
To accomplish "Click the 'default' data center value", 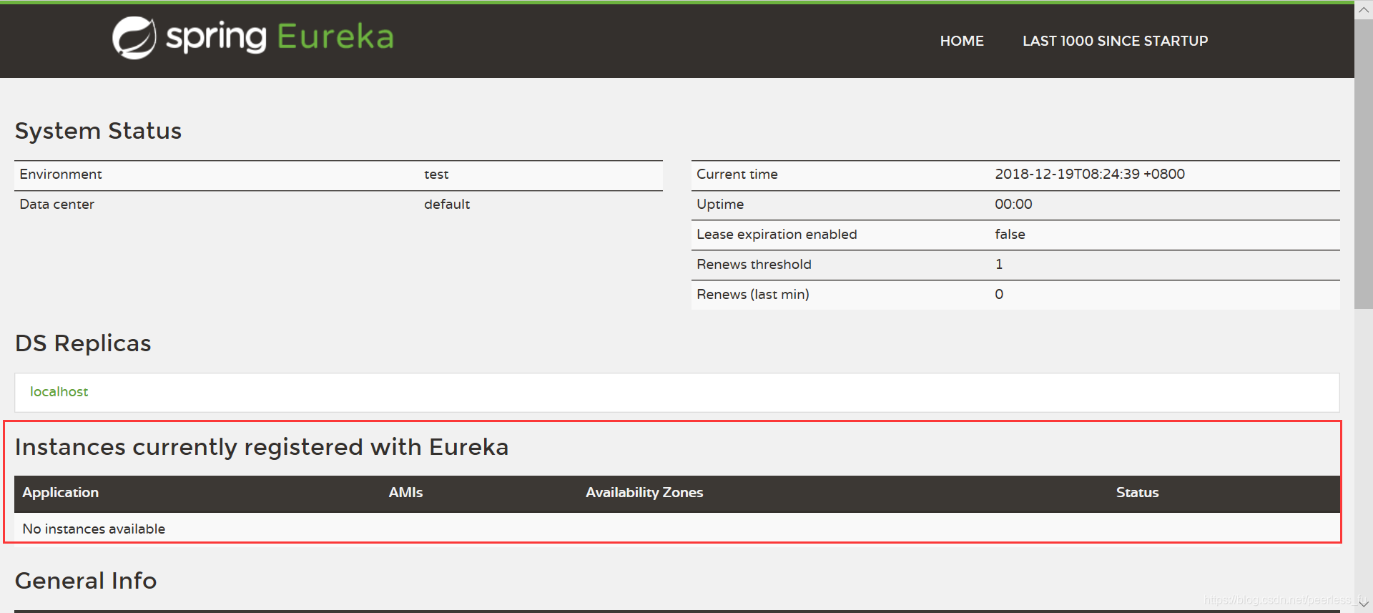I will click(x=447, y=205).
